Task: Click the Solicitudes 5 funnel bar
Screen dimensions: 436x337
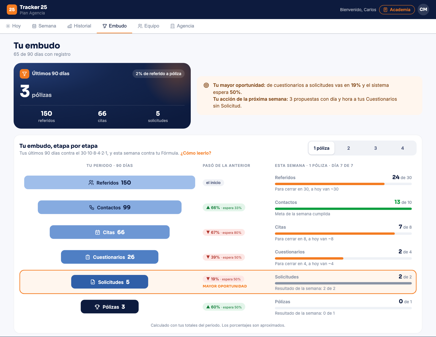Action: point(110,282)
